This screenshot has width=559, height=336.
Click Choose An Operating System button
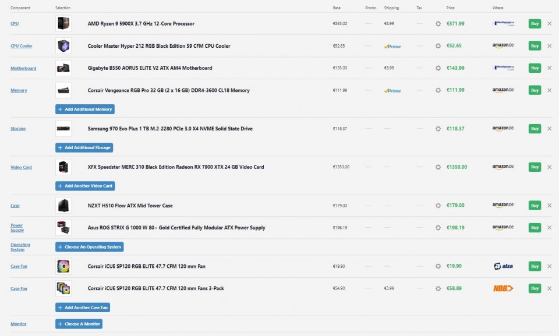pyautogui.click(x=90, y=247)
